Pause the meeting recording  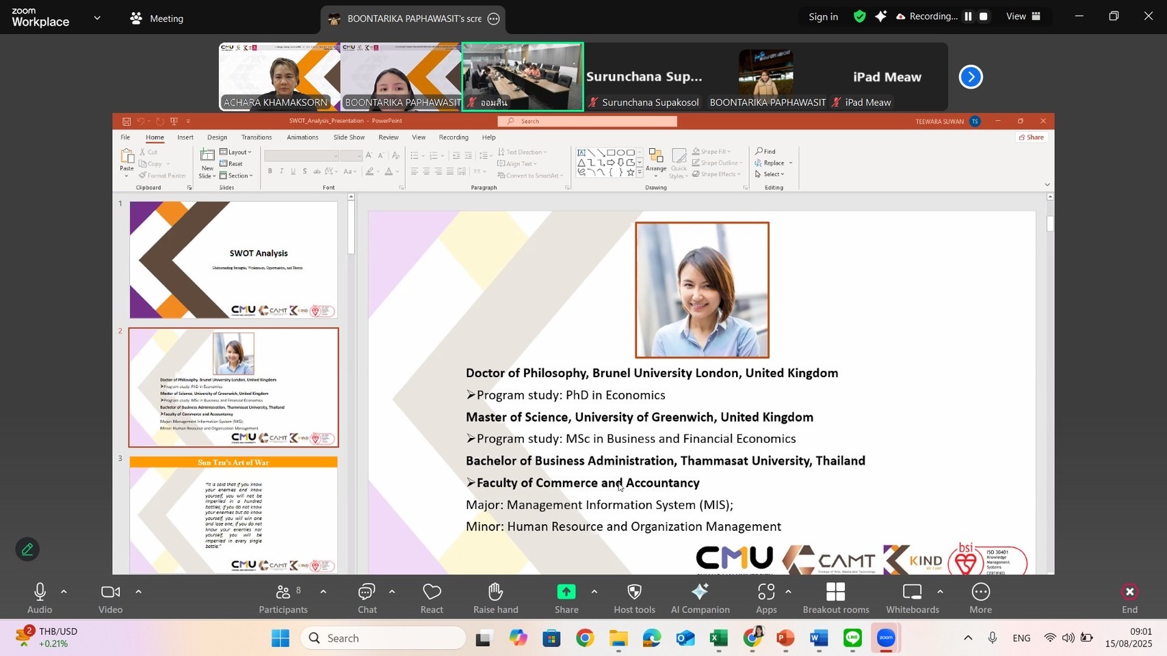pyautogui.click(x=968, y=16)
